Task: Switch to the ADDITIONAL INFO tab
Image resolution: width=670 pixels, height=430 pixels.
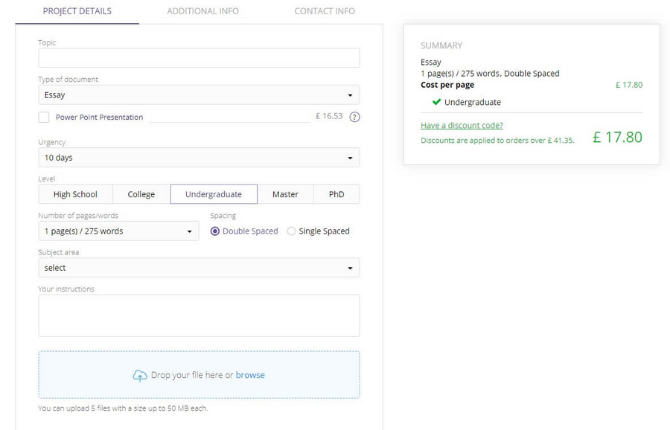Action: pos(202,11)
